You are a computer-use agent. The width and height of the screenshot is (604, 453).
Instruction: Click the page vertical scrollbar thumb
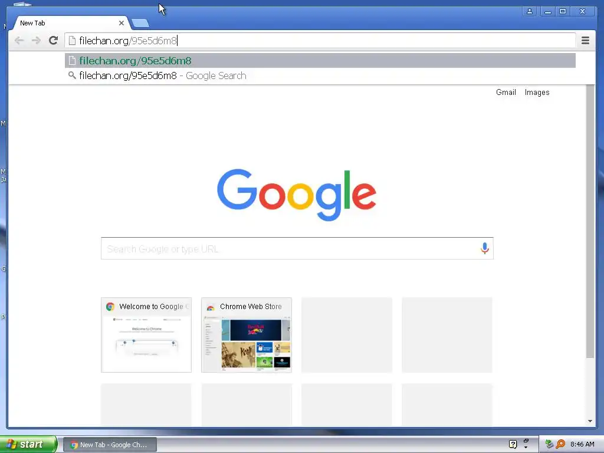click(x=590, y=222)
